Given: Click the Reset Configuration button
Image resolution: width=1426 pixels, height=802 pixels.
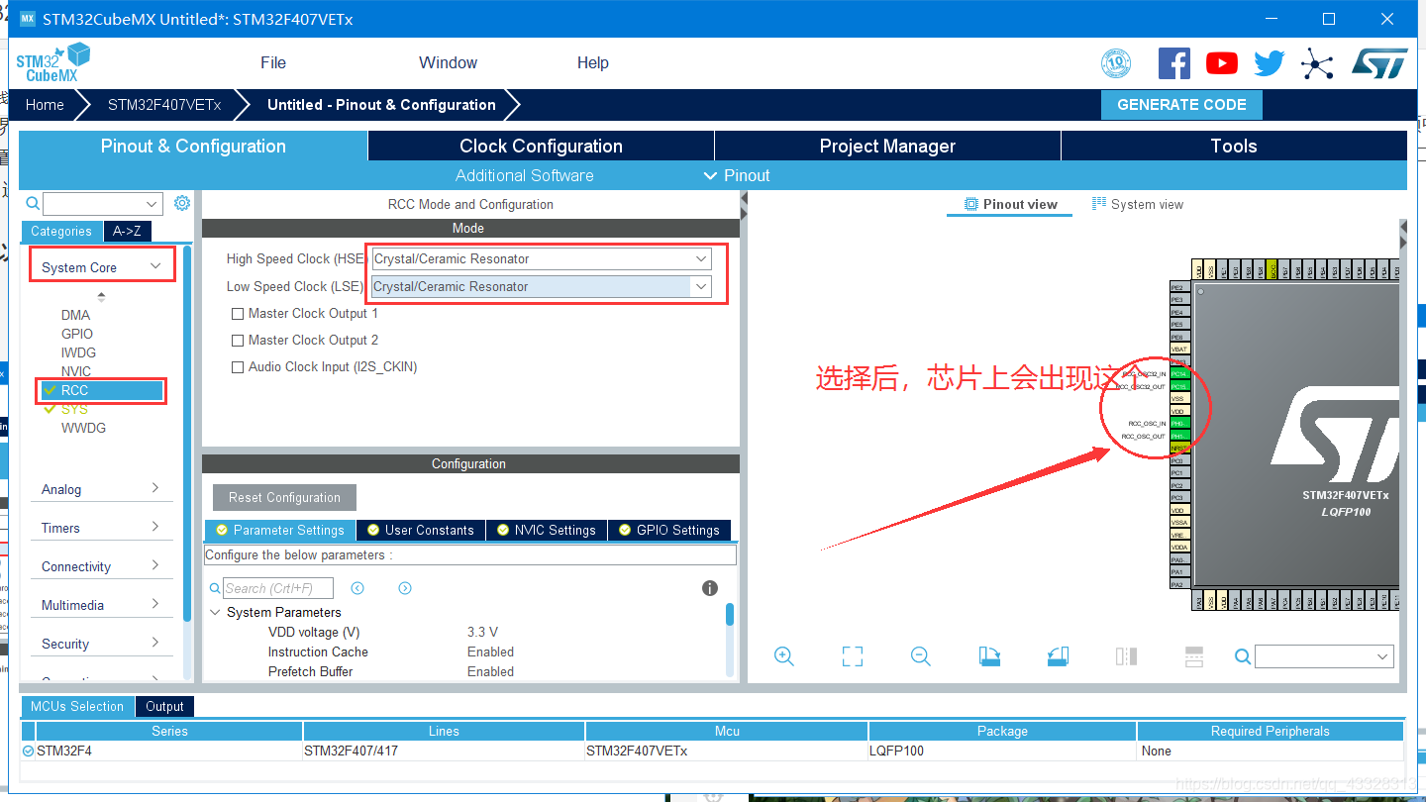Looking at the screenshot, I should click(x=284, y=497).
